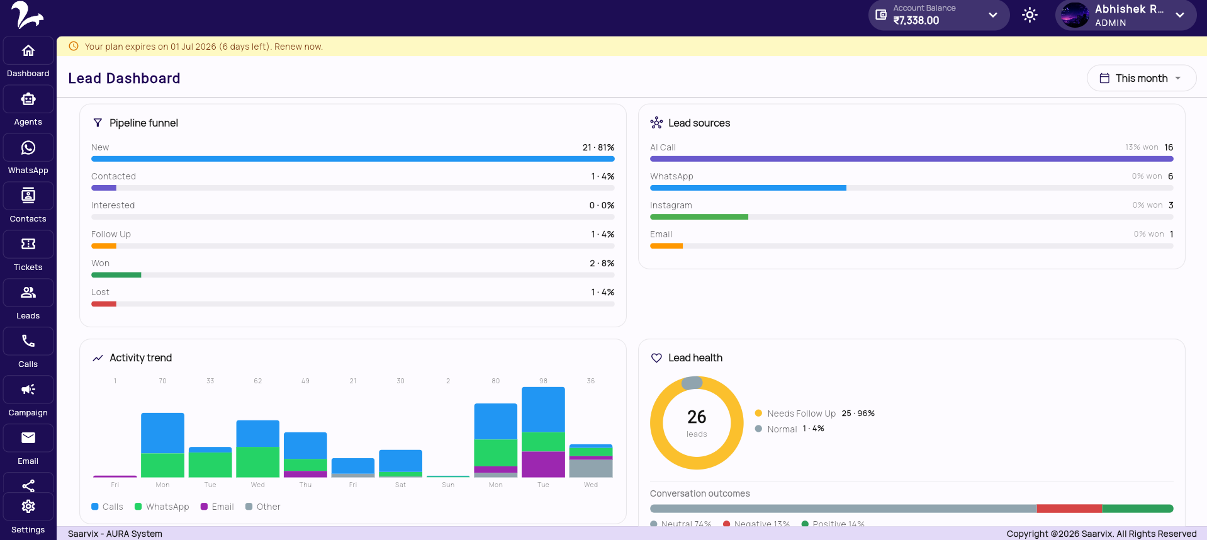Click the Won stage green bar
The image size is (1207, 540).
tap(116, 275)
